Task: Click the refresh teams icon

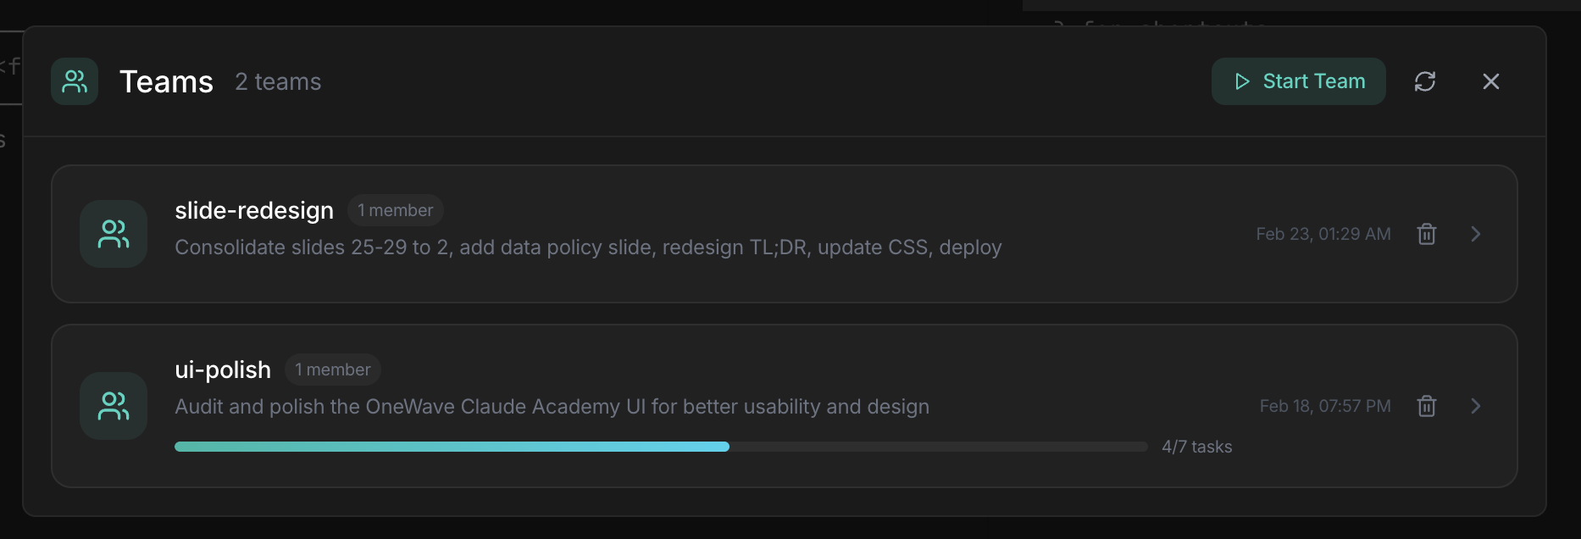Action: point(1425,81)
